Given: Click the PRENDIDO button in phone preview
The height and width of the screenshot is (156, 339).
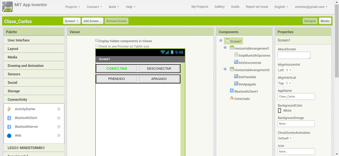Looking at the screenshot, I should tap(117, 79).
